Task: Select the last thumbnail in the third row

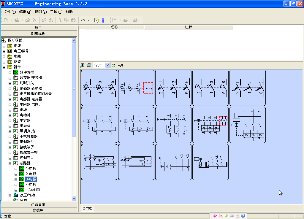Action: tap(210, 162)
